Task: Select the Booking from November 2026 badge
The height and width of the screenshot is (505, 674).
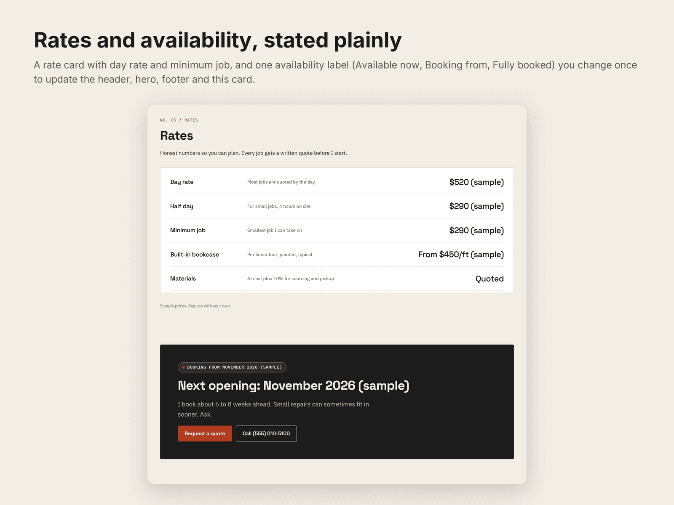Action: coord(232,367)
